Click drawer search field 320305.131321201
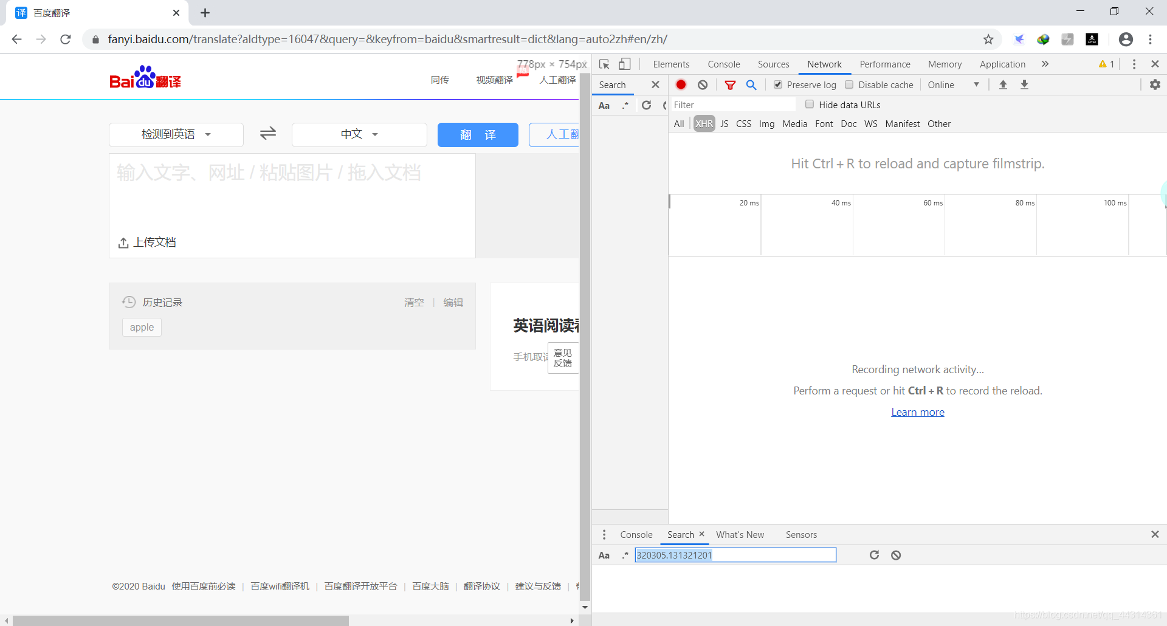Image resolution: width=1167 pixels, height=626 pixels. [x=735, y=555]
